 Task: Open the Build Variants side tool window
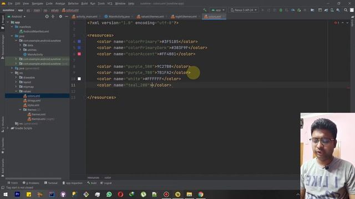3,167
